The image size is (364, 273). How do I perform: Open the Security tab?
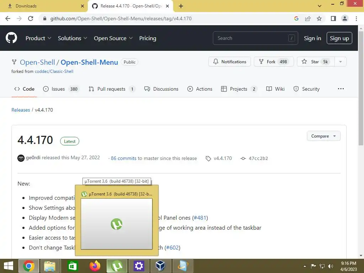[x=306, y=89]
